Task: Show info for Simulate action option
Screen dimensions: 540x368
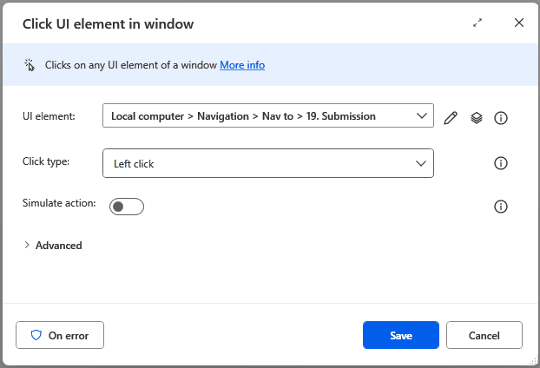Action: pos(500,207)
